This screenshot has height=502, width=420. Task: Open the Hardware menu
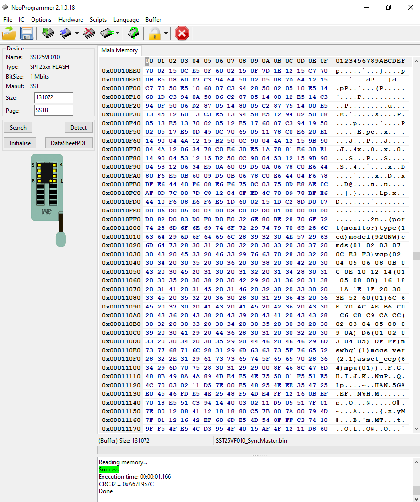click(70, 20)
